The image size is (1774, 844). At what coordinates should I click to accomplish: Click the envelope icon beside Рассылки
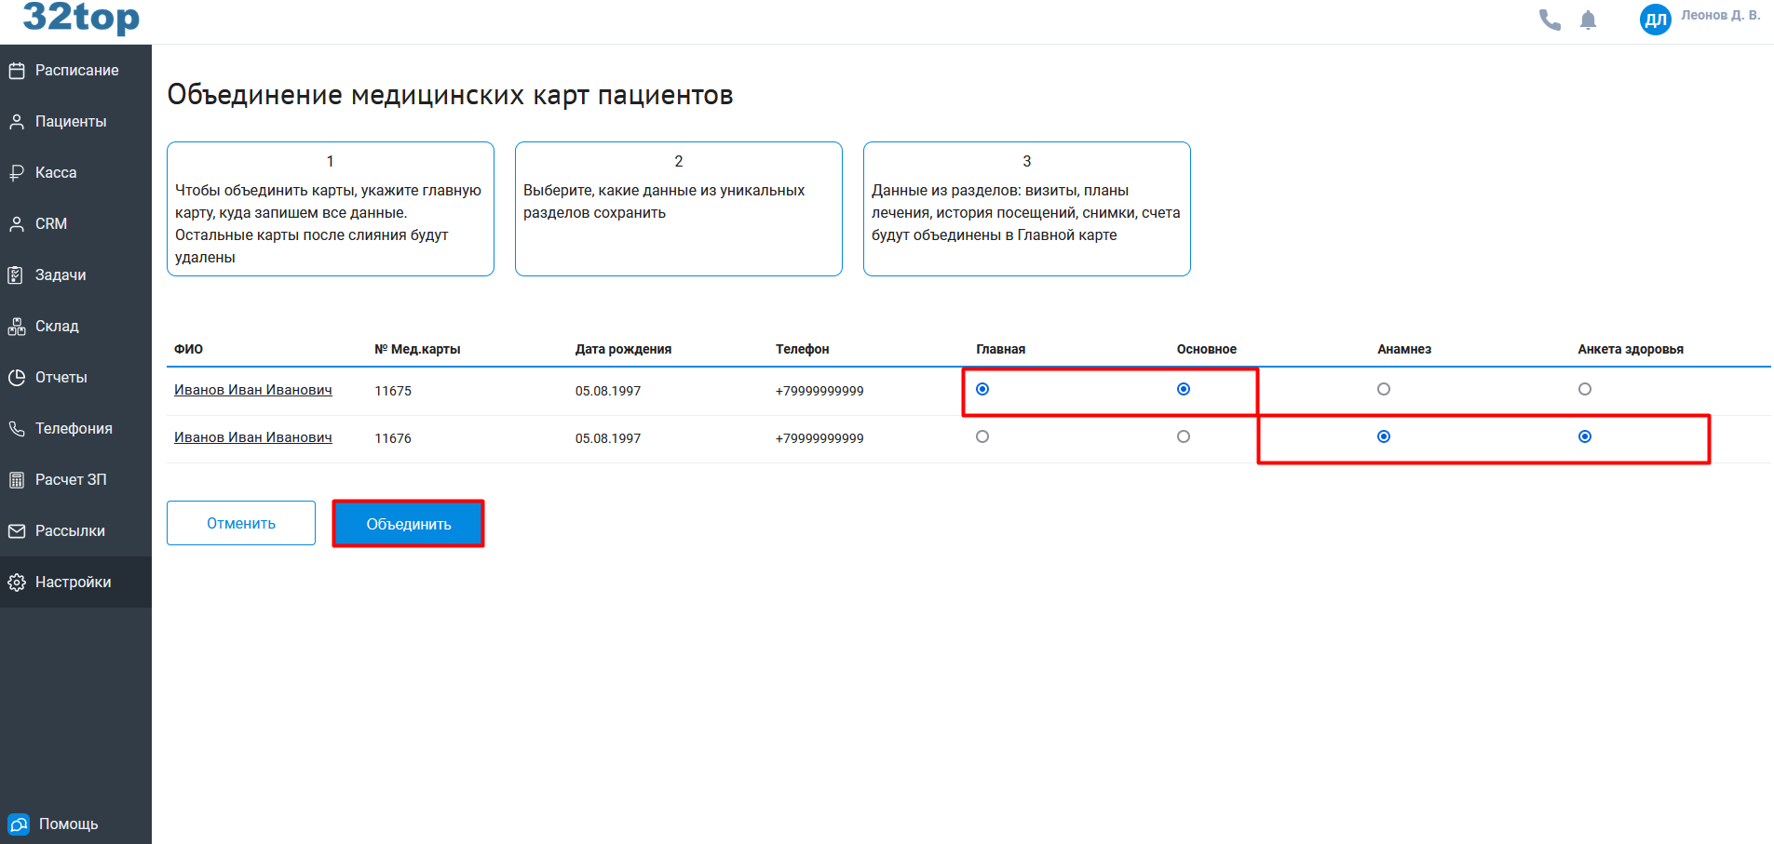(x=17, y=531)
